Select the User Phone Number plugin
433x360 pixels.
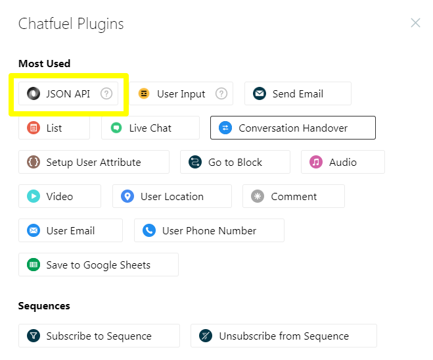[208, 231]
